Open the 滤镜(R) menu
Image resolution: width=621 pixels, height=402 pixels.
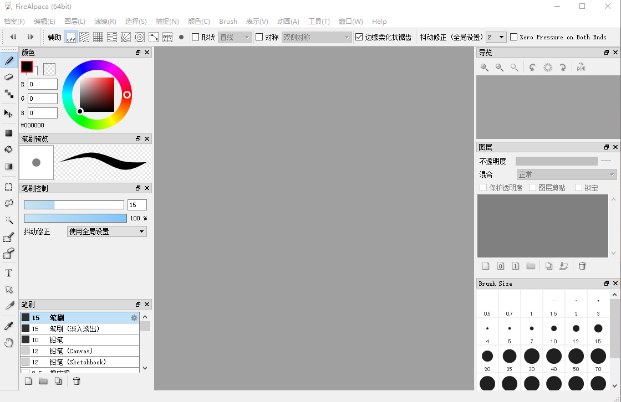pos(105,22)
